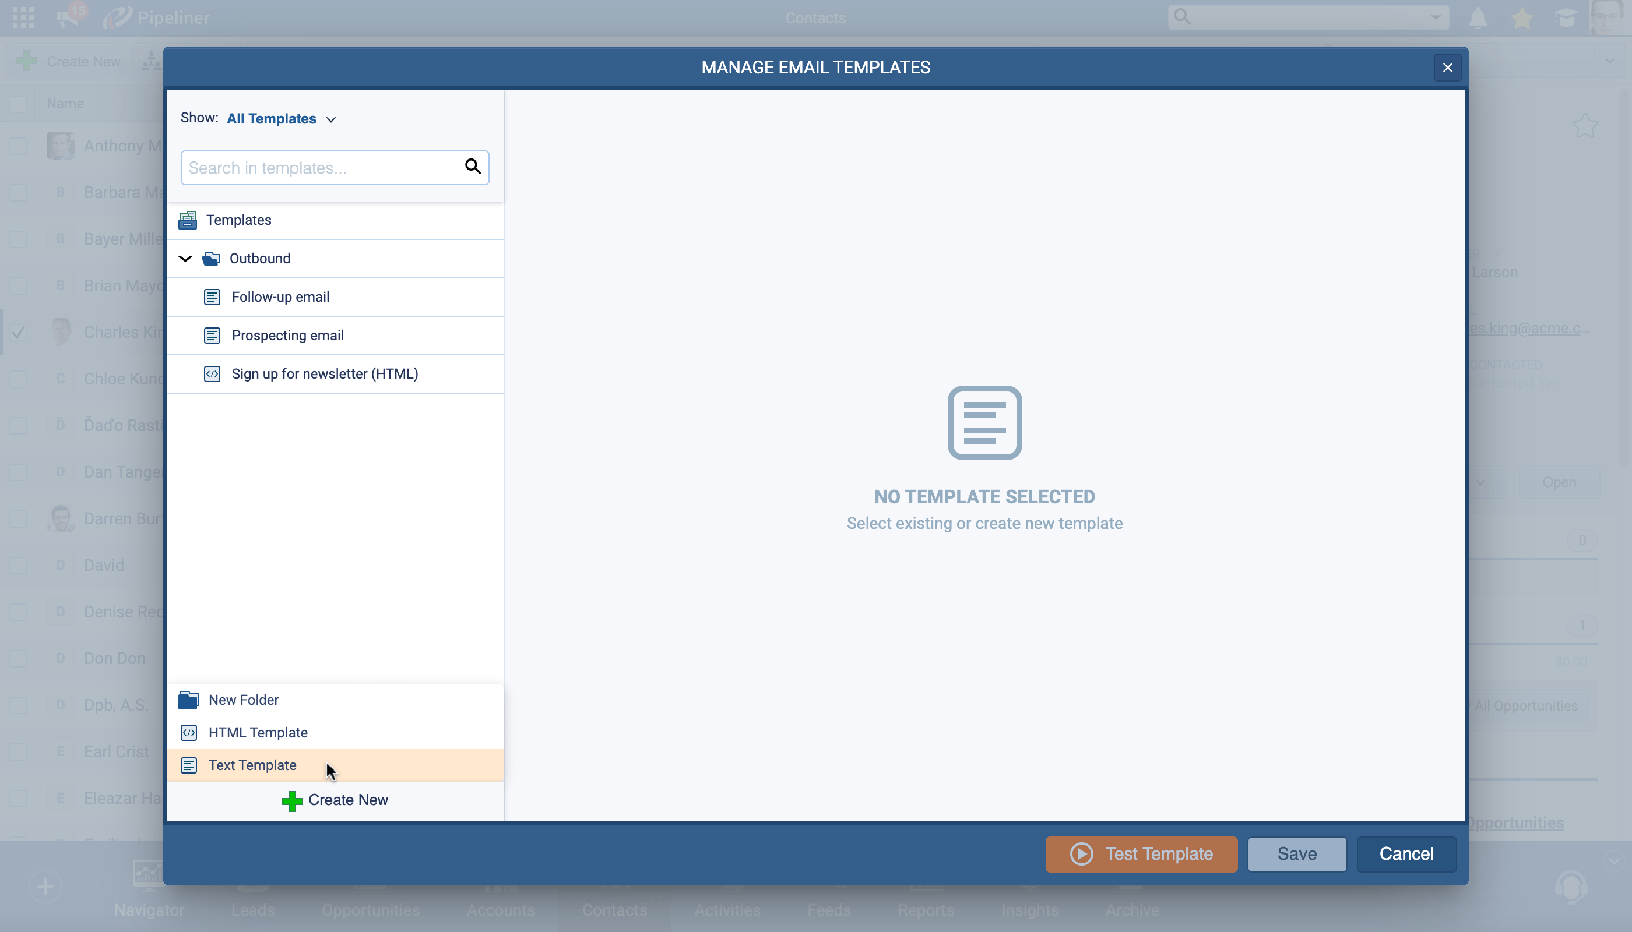The height and width of the screenshot is (932, 1632).
Task: Check the Anthony contact checkbox
Action: (x=18, y=146)
